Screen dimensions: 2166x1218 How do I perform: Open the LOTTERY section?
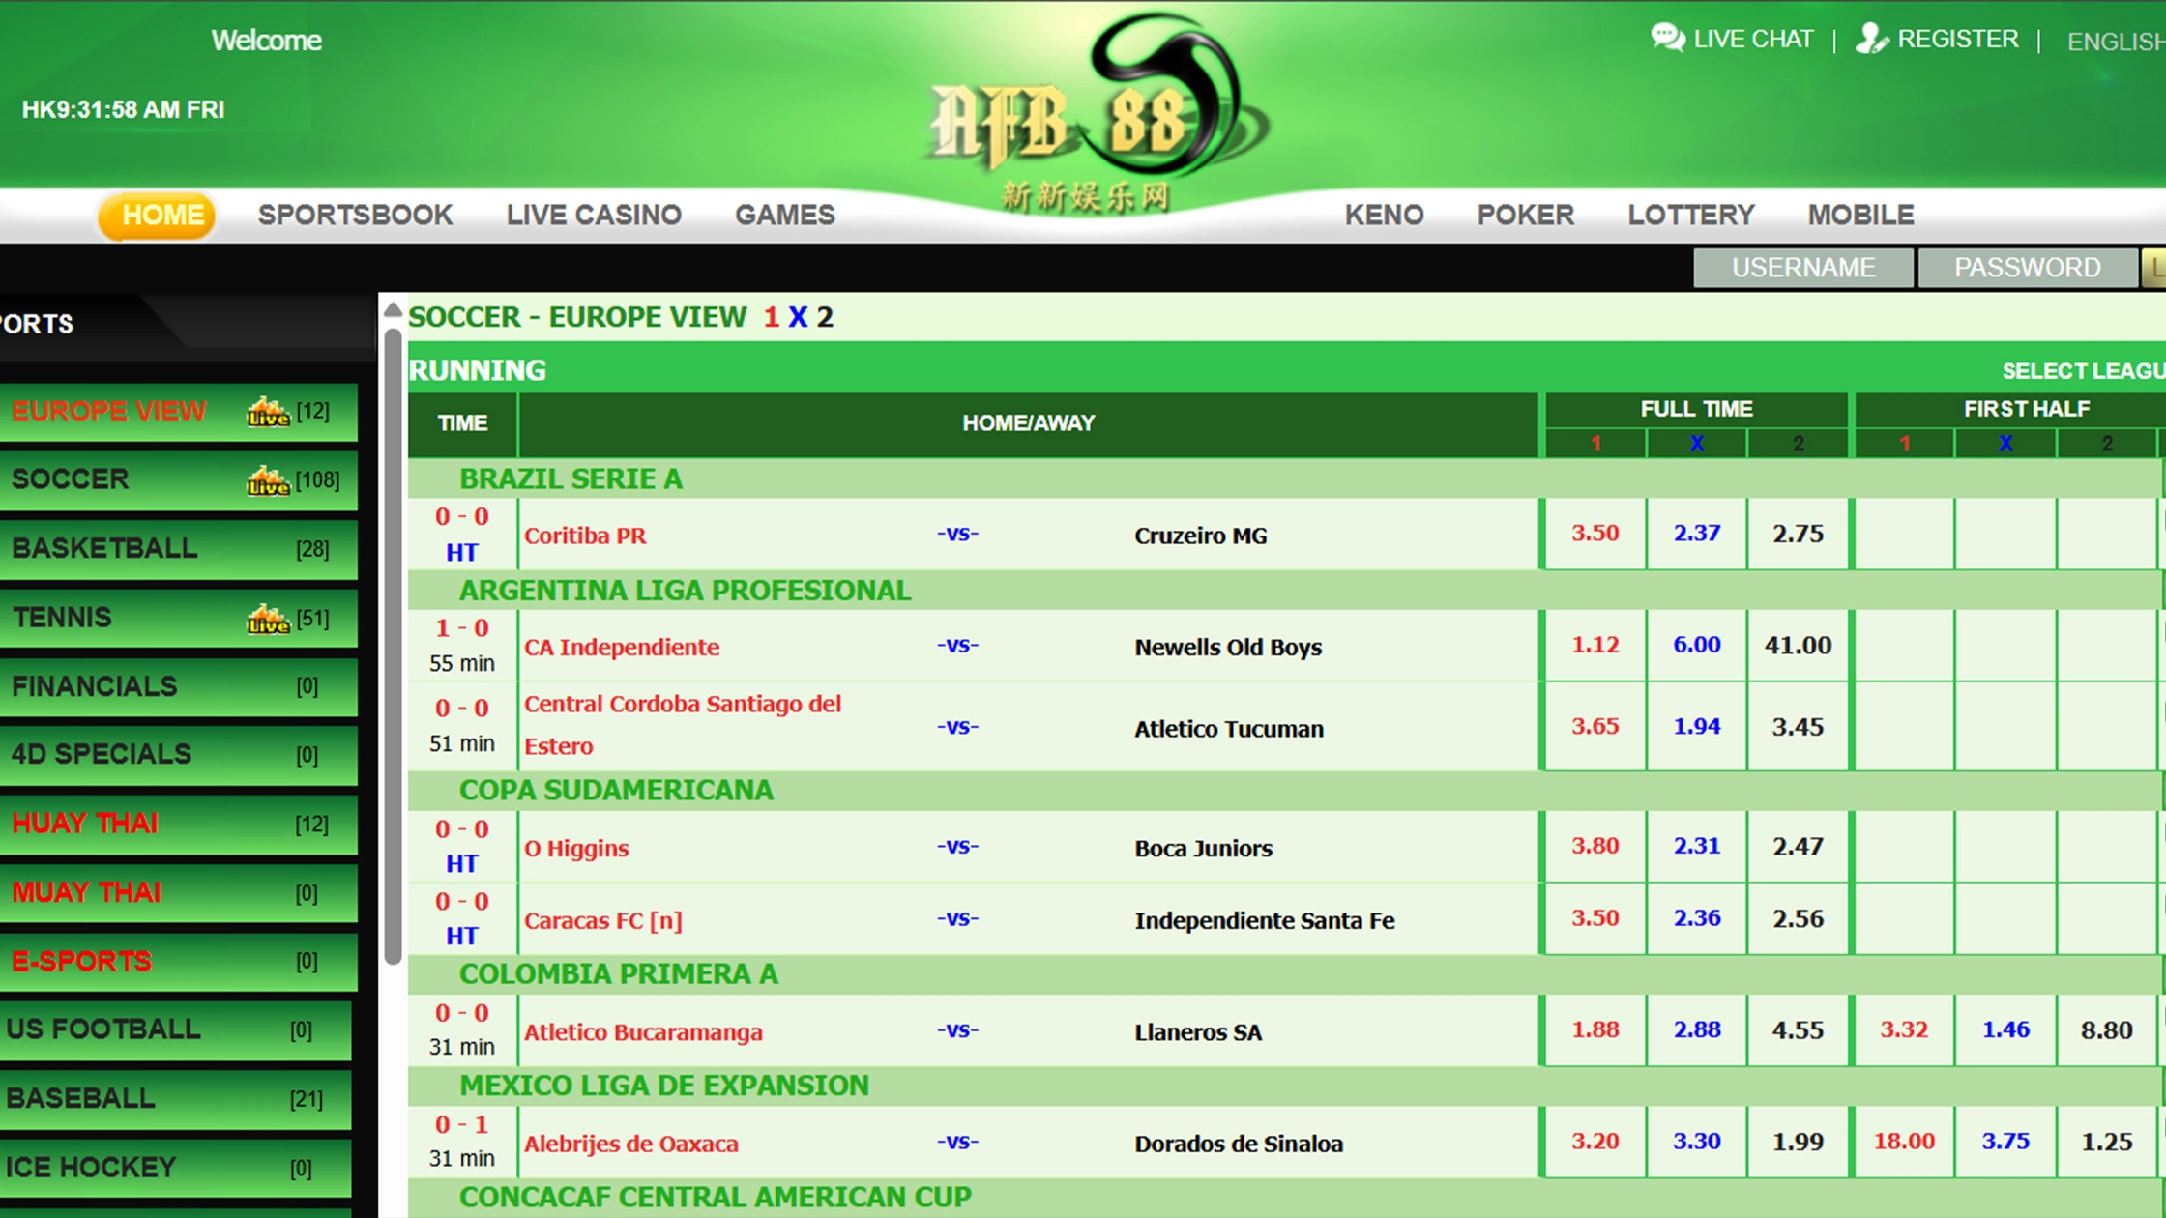pyautogui.click(x=1690, y=215)
